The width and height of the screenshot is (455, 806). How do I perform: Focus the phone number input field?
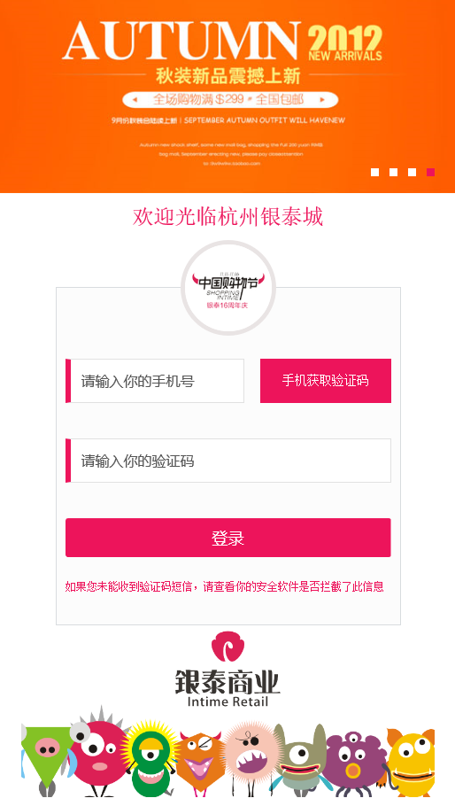click(x=155, y=381)
